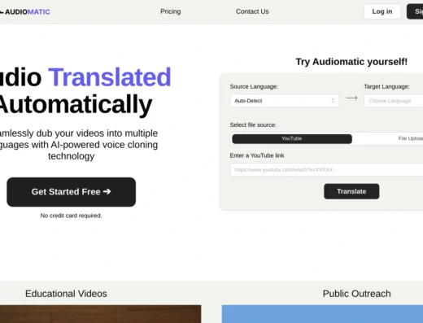
Task: Click the No credit card required text
Action: (71, 216)
